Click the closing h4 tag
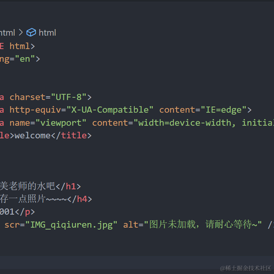 pyautogui.click(x=79, y=199)
